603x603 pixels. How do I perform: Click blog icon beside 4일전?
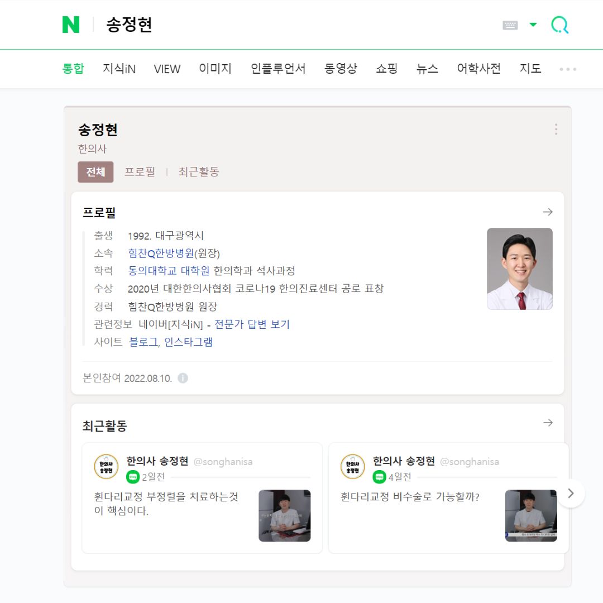379,477
